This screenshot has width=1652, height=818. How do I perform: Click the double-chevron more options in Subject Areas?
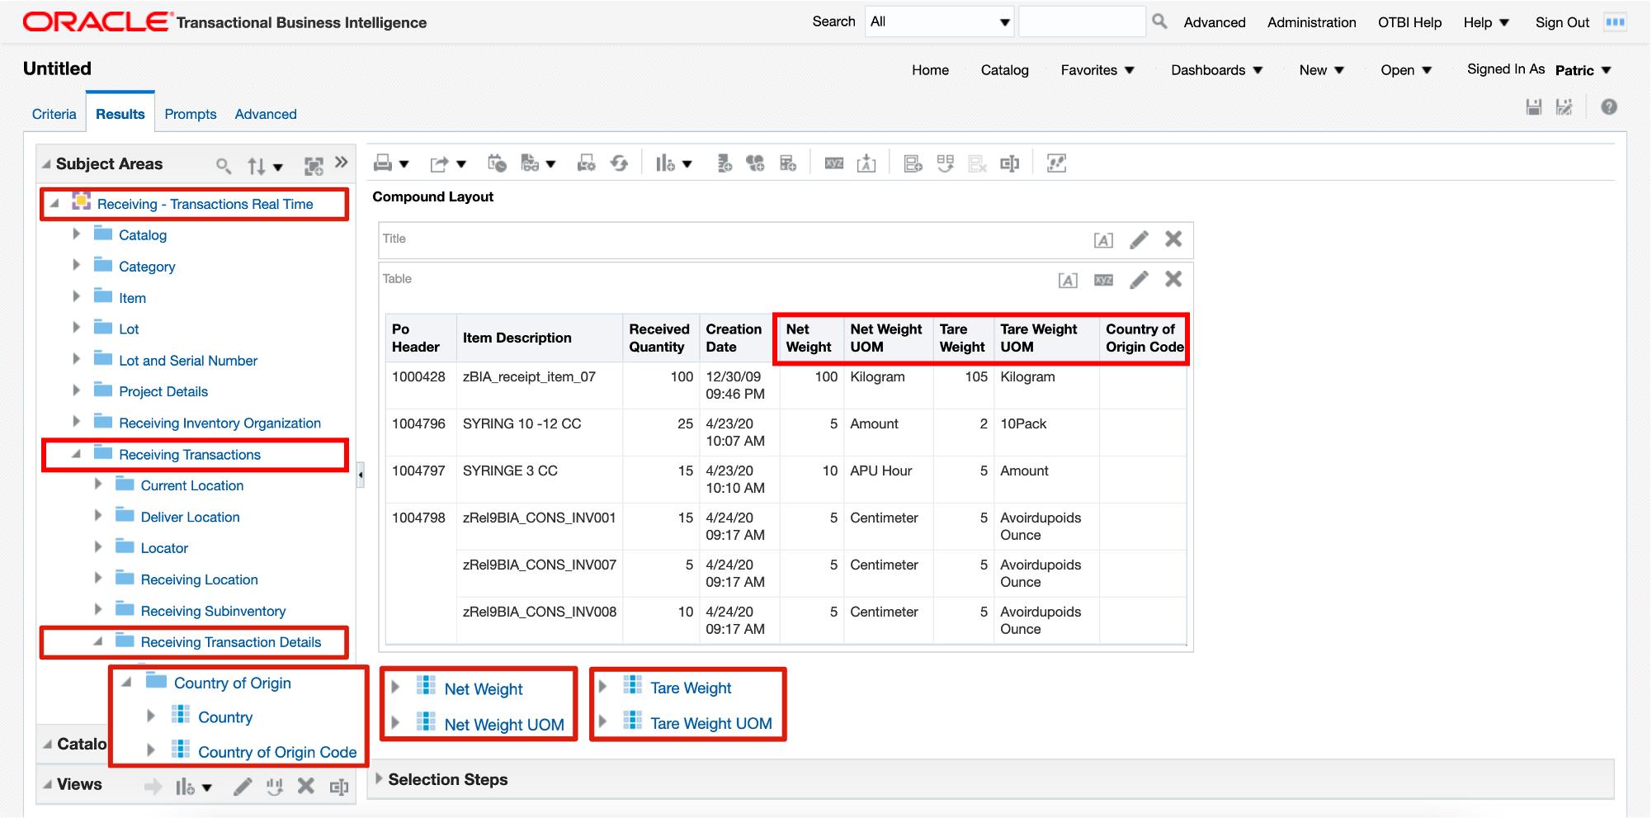342,163
